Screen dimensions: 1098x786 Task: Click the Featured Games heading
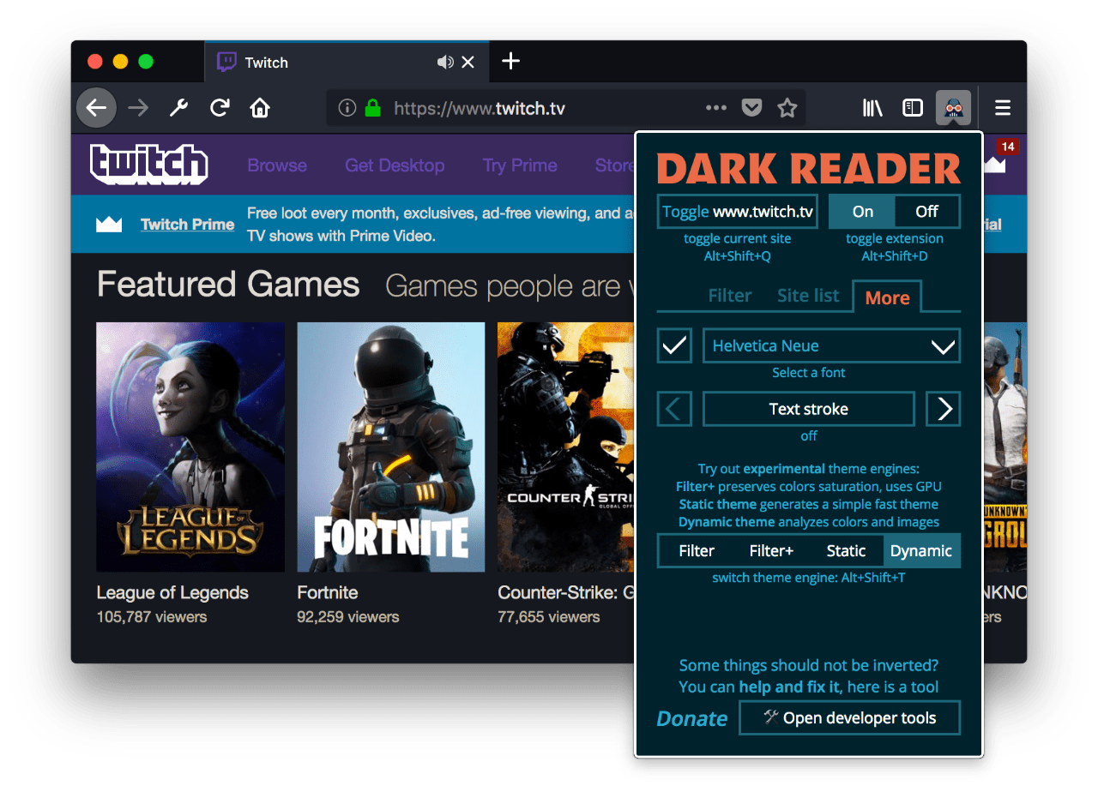coord(228,285)
